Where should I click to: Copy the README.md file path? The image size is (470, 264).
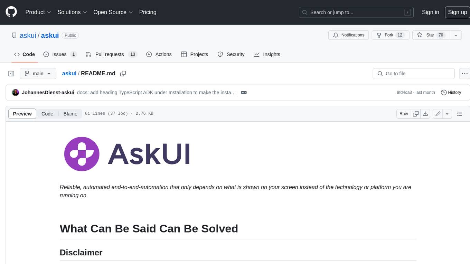[123, 74]
